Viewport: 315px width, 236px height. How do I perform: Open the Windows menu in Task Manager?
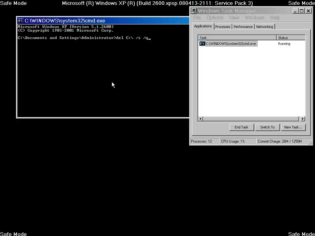pos(254,18)
